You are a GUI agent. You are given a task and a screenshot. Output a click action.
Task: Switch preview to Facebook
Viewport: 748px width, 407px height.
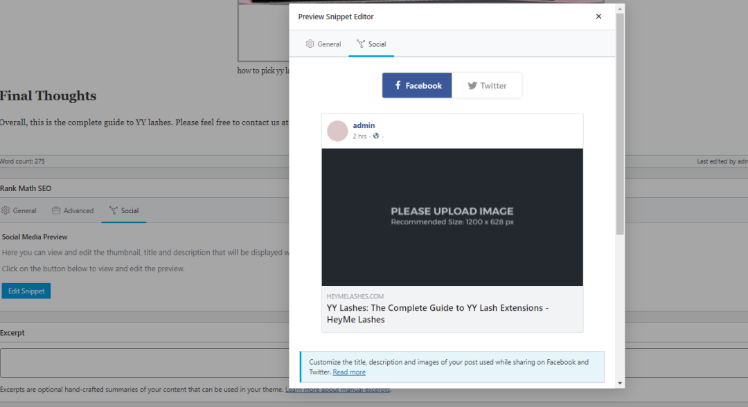point(417,85)
